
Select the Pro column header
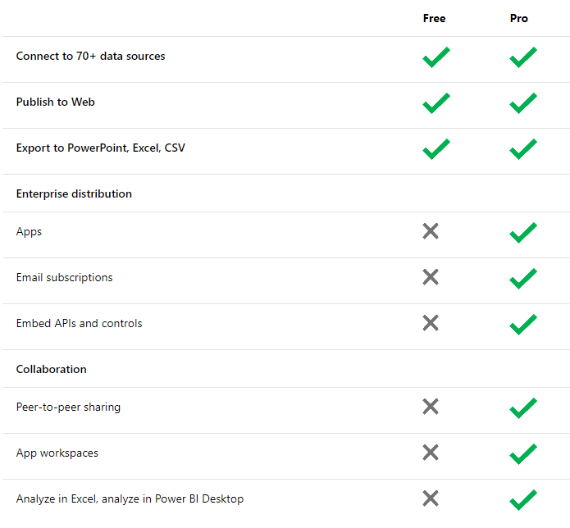pyautogui.click(x=518, y=18)
